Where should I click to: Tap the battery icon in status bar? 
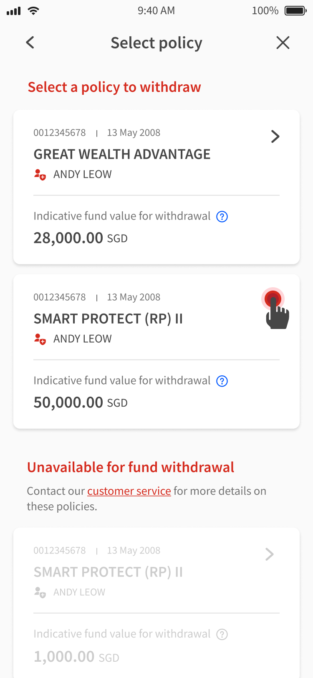coord(295,11)
